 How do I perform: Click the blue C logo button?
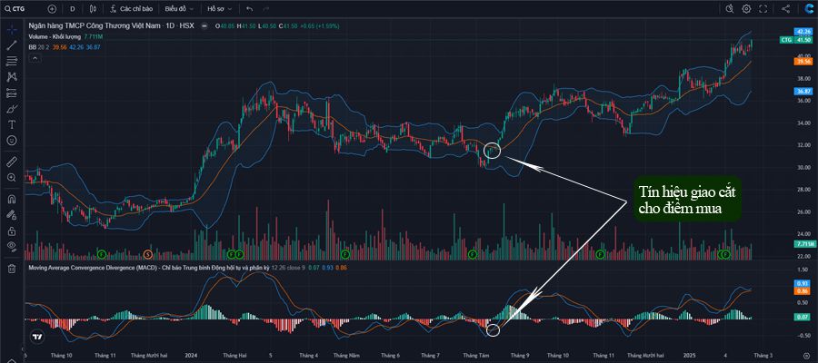click(809, 8)
